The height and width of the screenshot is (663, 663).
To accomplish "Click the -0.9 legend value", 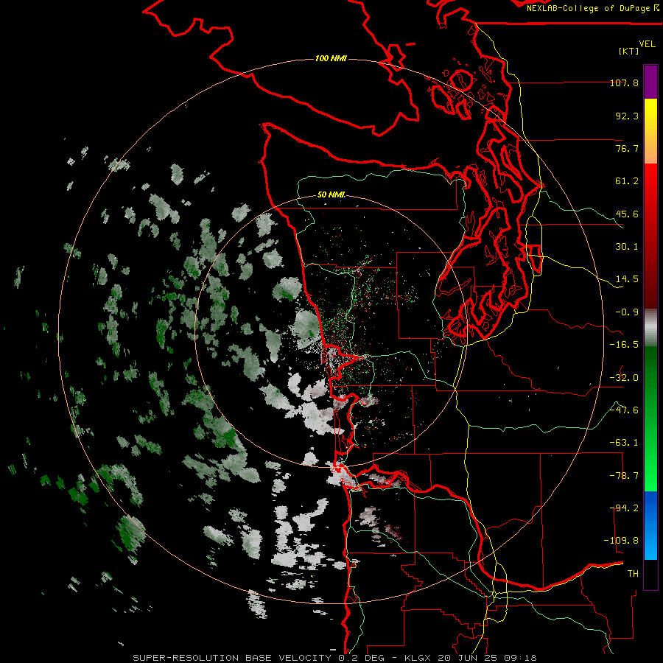I will 627,312.
